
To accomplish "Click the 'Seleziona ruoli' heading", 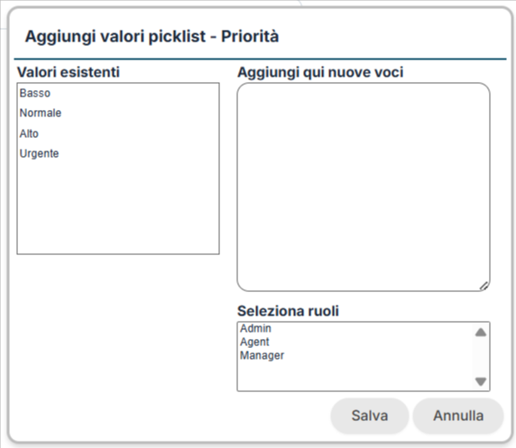I will pos(288,311).
